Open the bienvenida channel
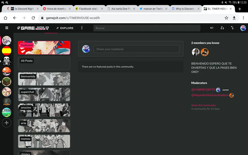Image resolution: width=248 pixels, height=155 pixels. click(44, 79)
